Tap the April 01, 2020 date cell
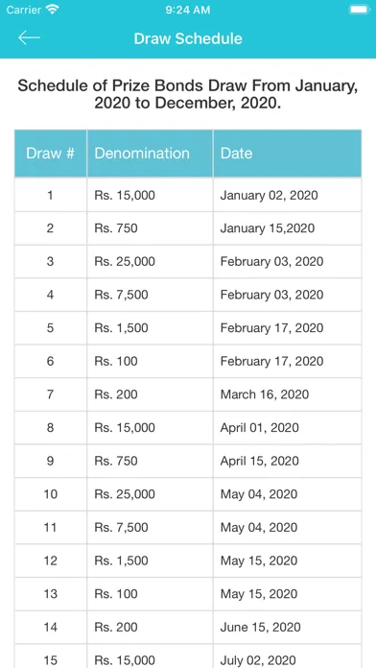The width and height of the screenshot is (376, 668). pos(288,428)
